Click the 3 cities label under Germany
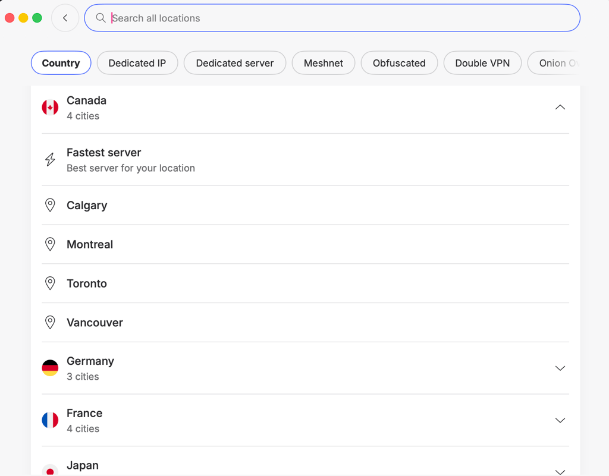Screen dimensions: 609x476 coord(83,377)
